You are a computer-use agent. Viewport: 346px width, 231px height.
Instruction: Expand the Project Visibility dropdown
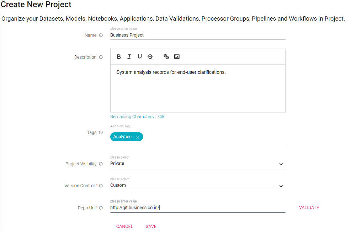[x=281, y=164]
